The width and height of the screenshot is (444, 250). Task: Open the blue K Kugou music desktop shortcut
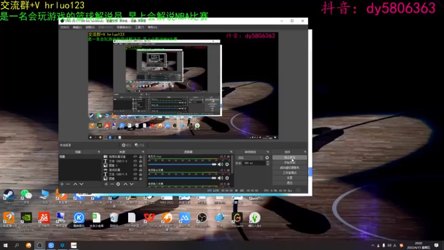coord(79,219)
